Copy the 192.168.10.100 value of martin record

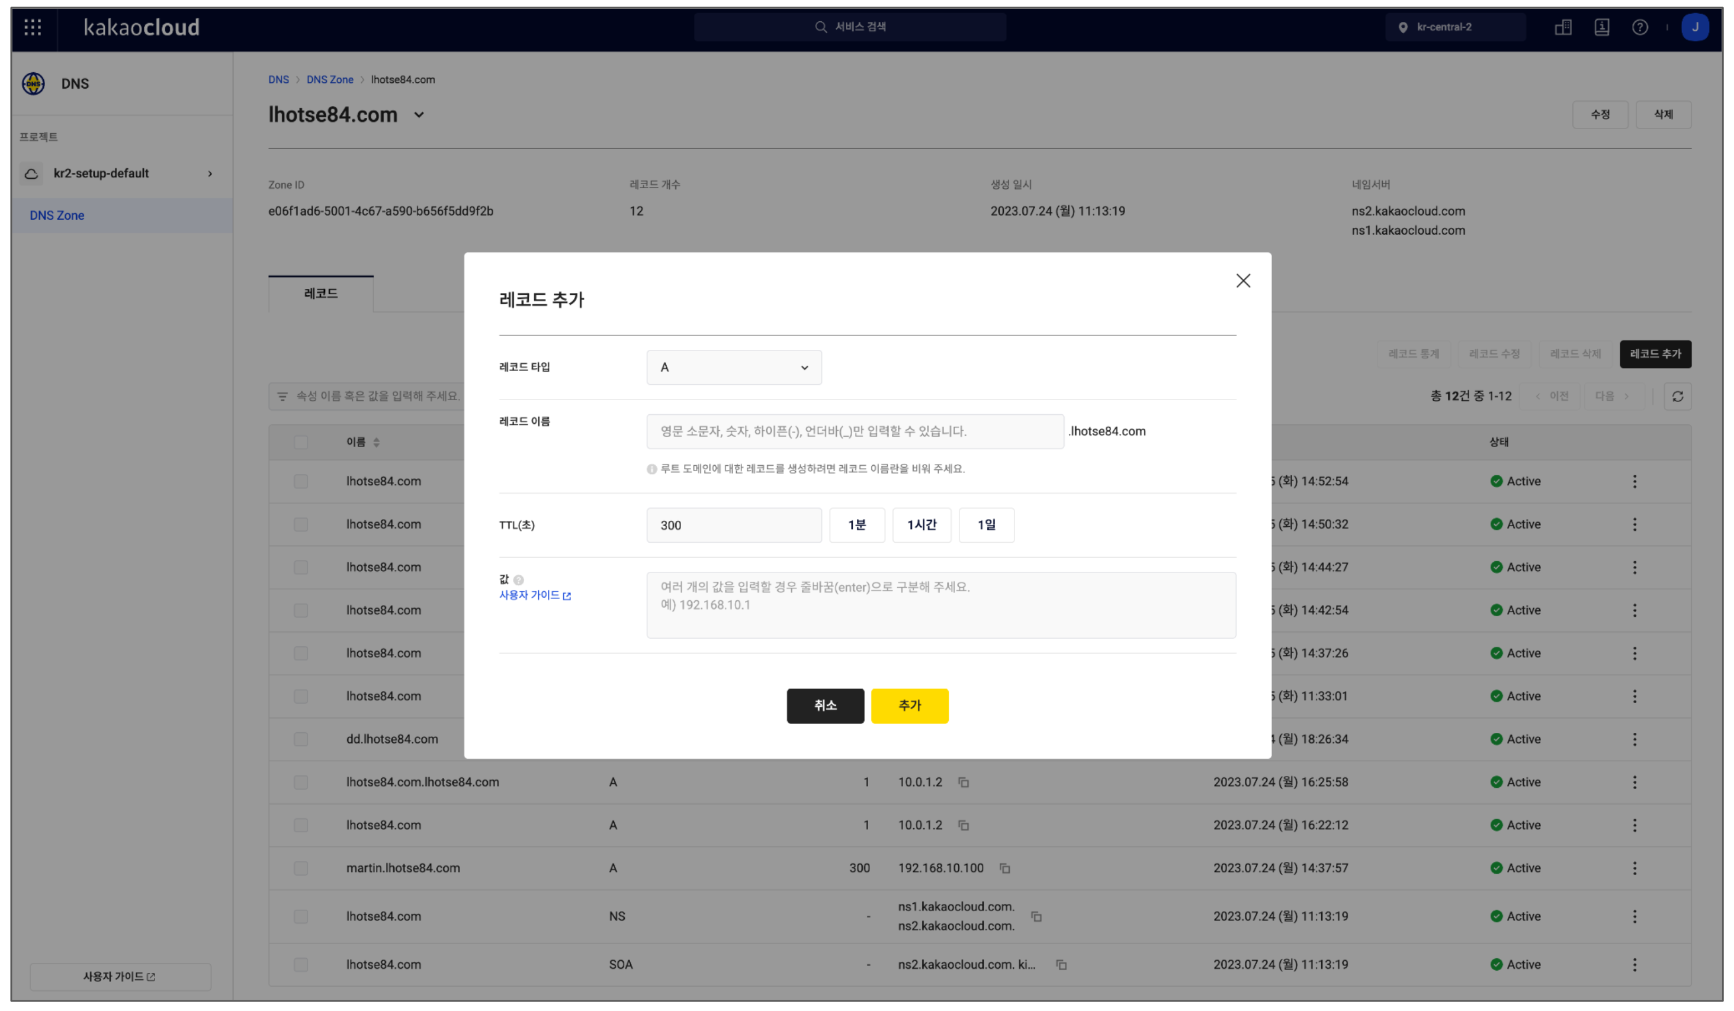(x=1004, y=868)
